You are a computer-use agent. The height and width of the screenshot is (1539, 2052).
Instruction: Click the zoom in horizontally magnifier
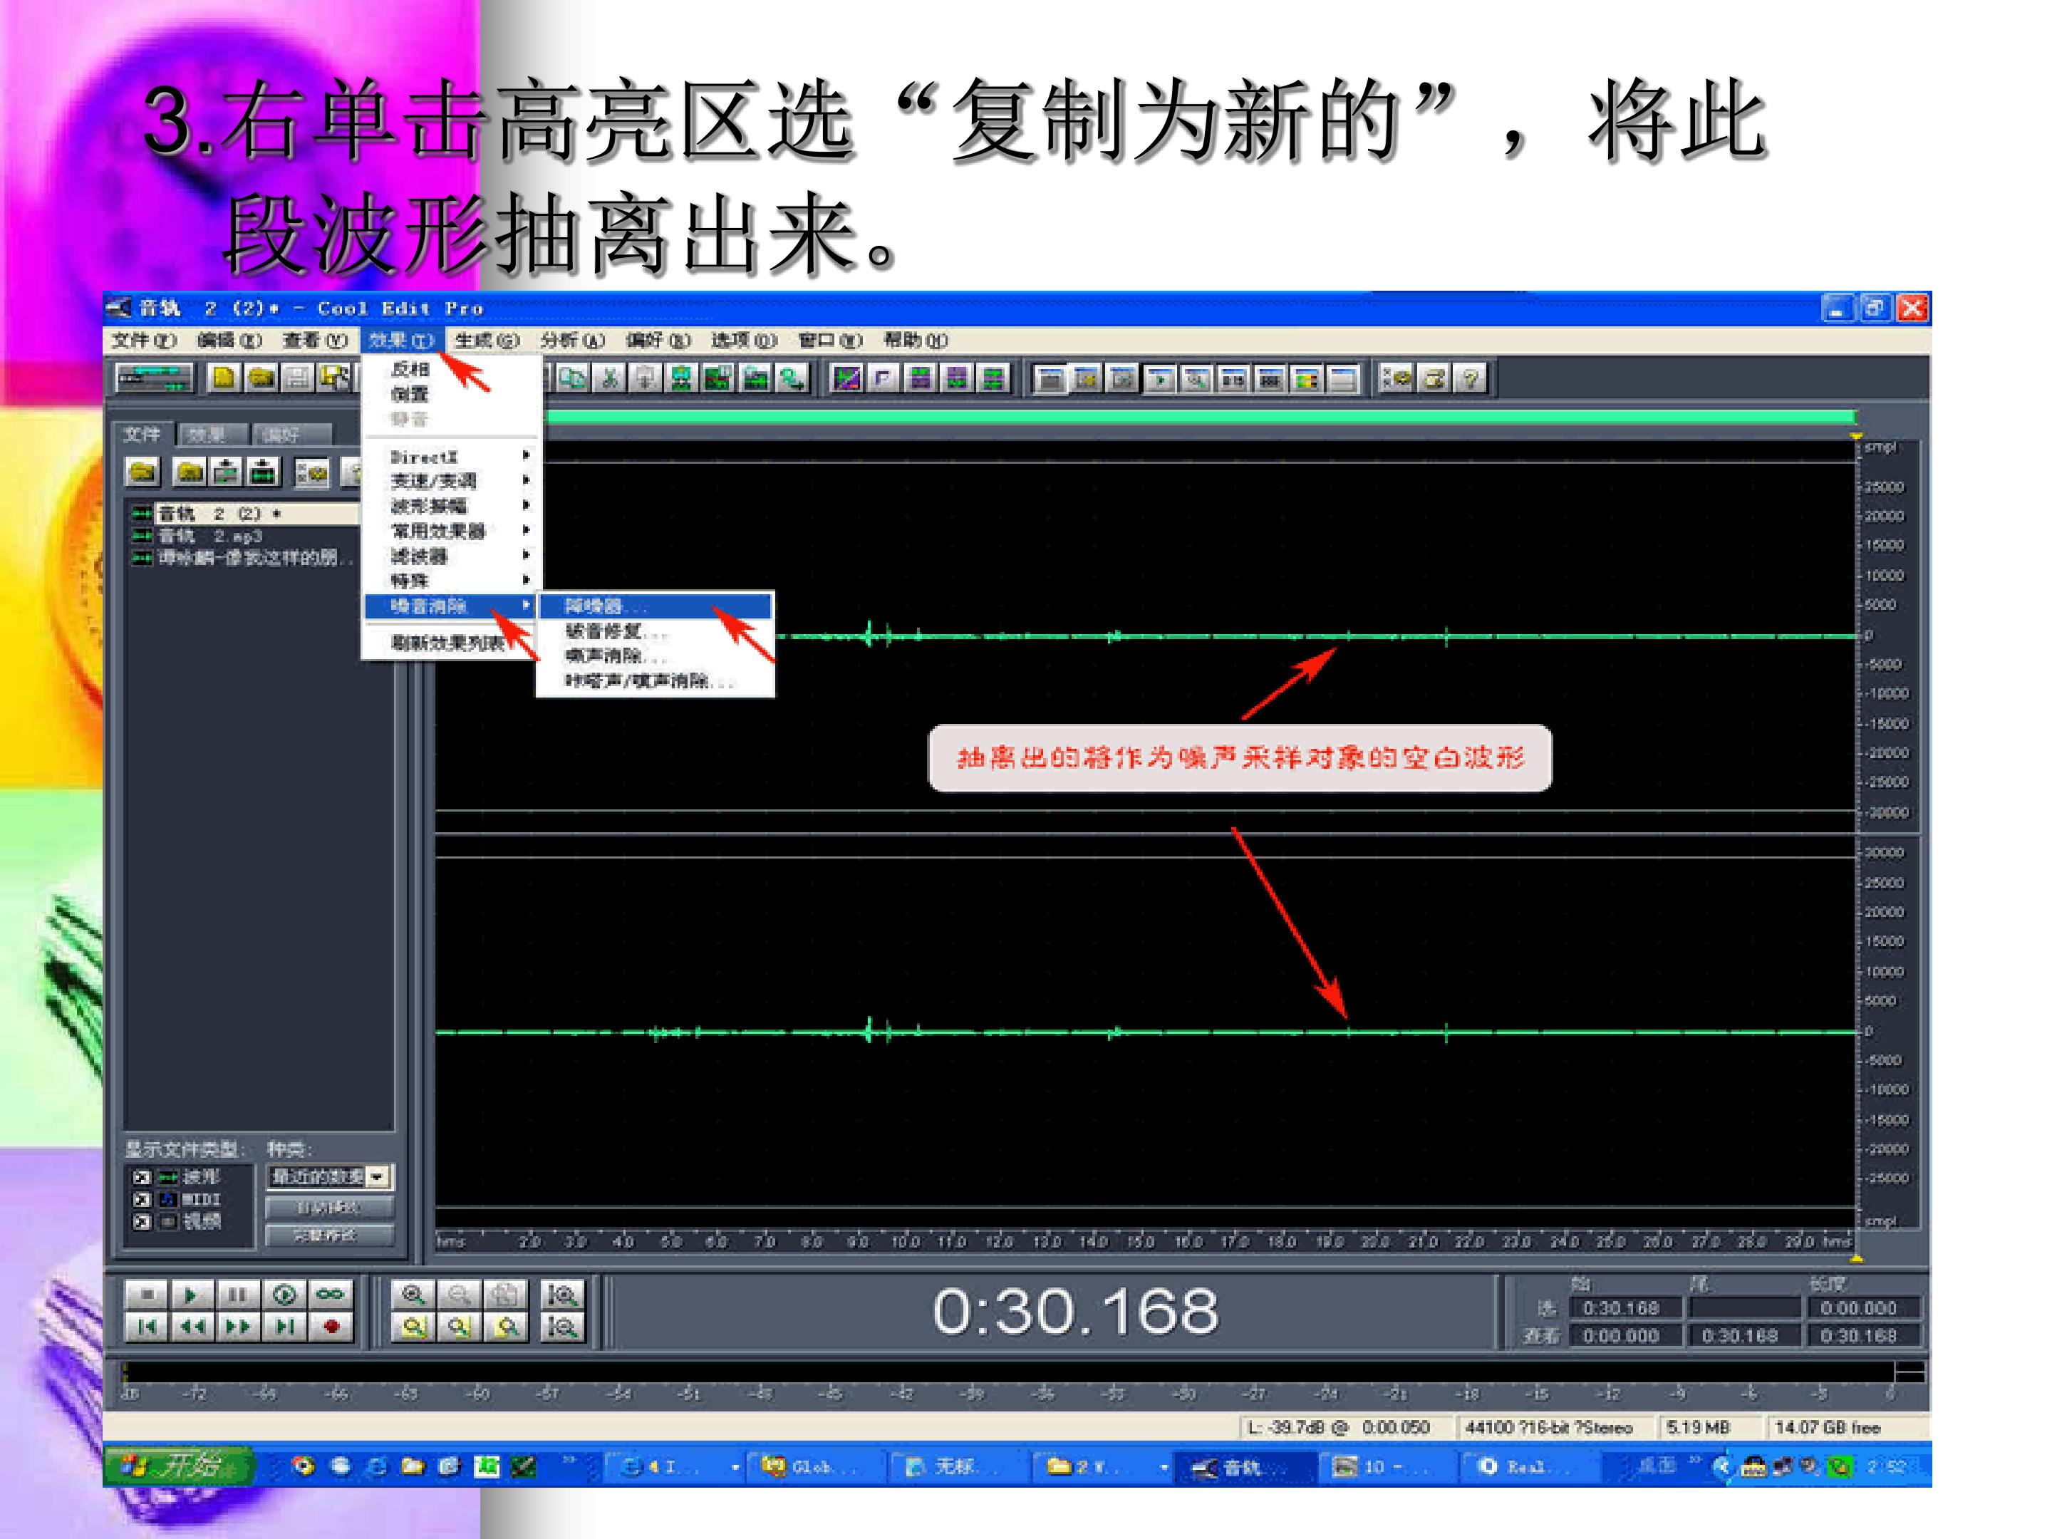[414, 1294]
